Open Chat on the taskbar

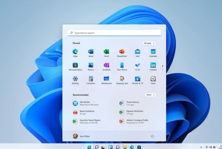pos(118,147)
